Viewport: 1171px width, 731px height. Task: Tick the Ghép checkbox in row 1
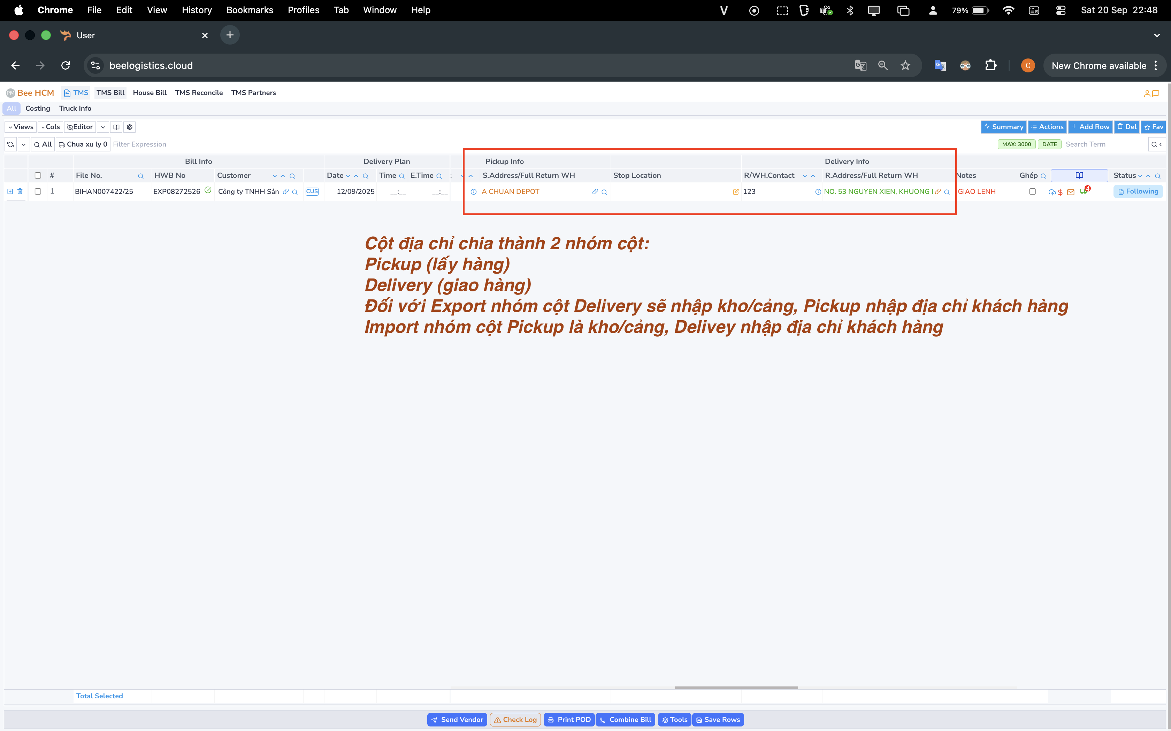click(x=1032, y=191)
